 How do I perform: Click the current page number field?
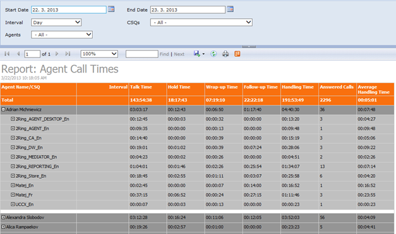click(32, 54)
